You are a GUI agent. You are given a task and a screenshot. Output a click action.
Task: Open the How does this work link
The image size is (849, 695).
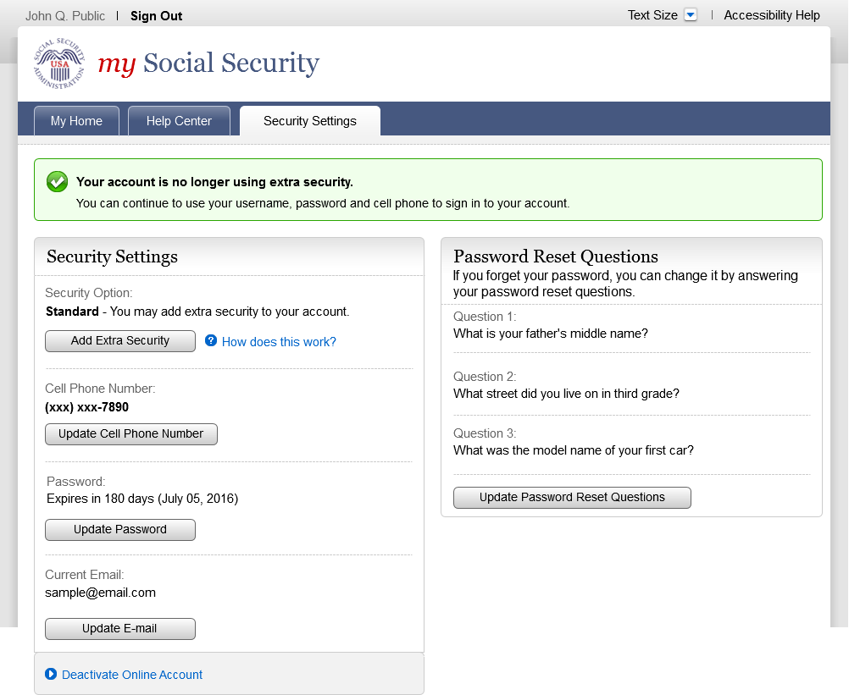tap(279, 342)
